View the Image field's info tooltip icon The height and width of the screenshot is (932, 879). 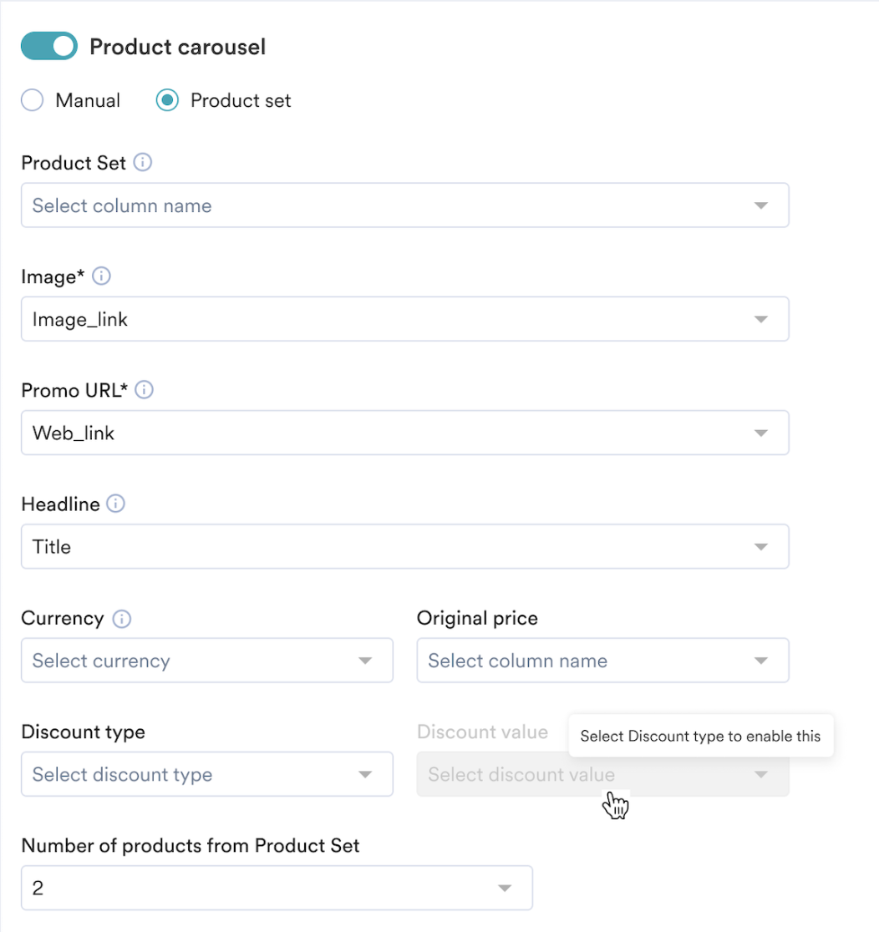pyautogui.click(x=101, y=276)
